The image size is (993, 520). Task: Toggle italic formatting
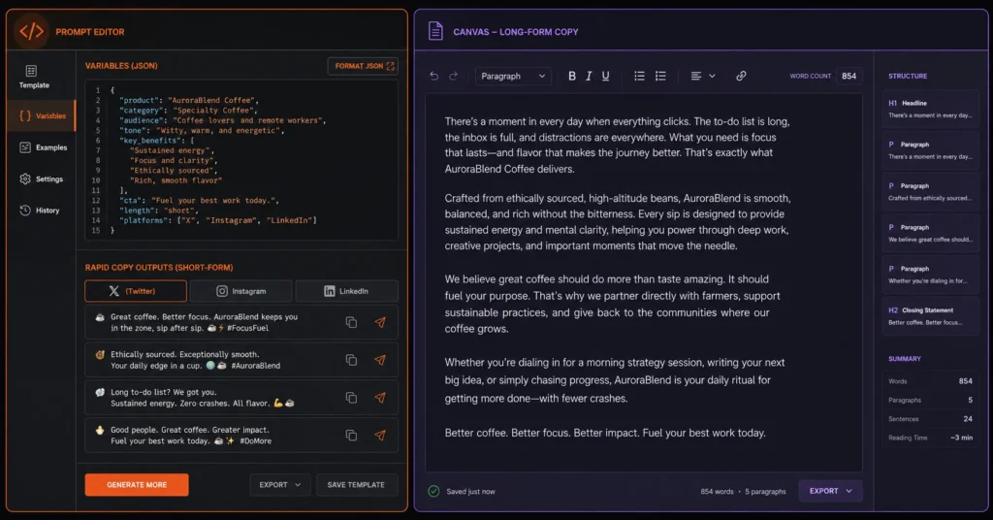pyautogui.click(x=589, y=76)
